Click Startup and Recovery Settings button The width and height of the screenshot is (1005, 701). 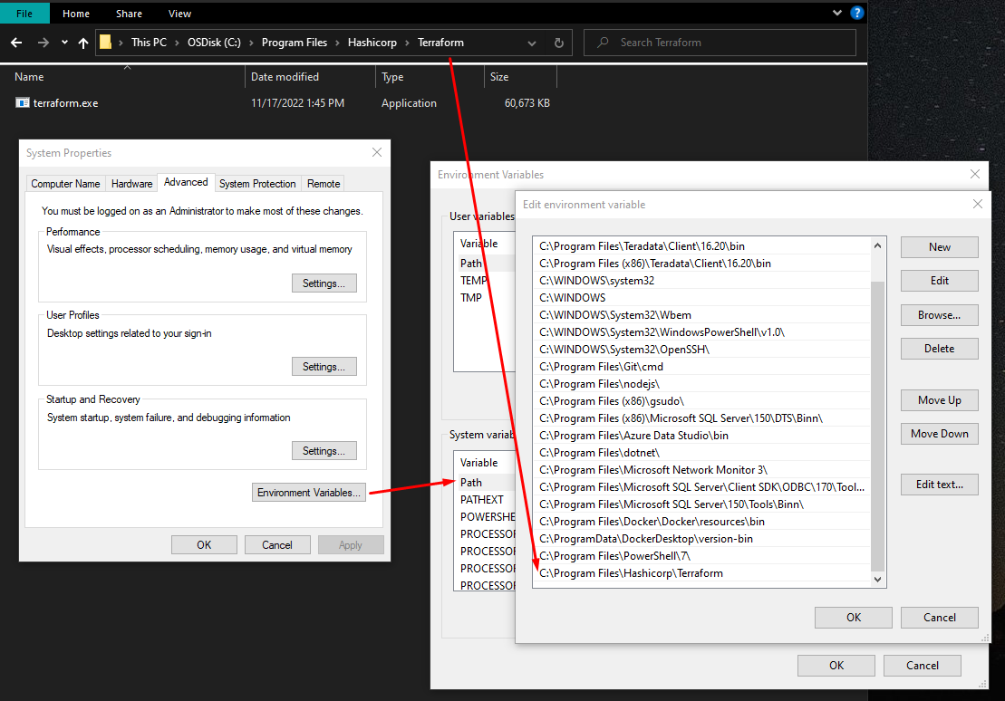[324, 451]
